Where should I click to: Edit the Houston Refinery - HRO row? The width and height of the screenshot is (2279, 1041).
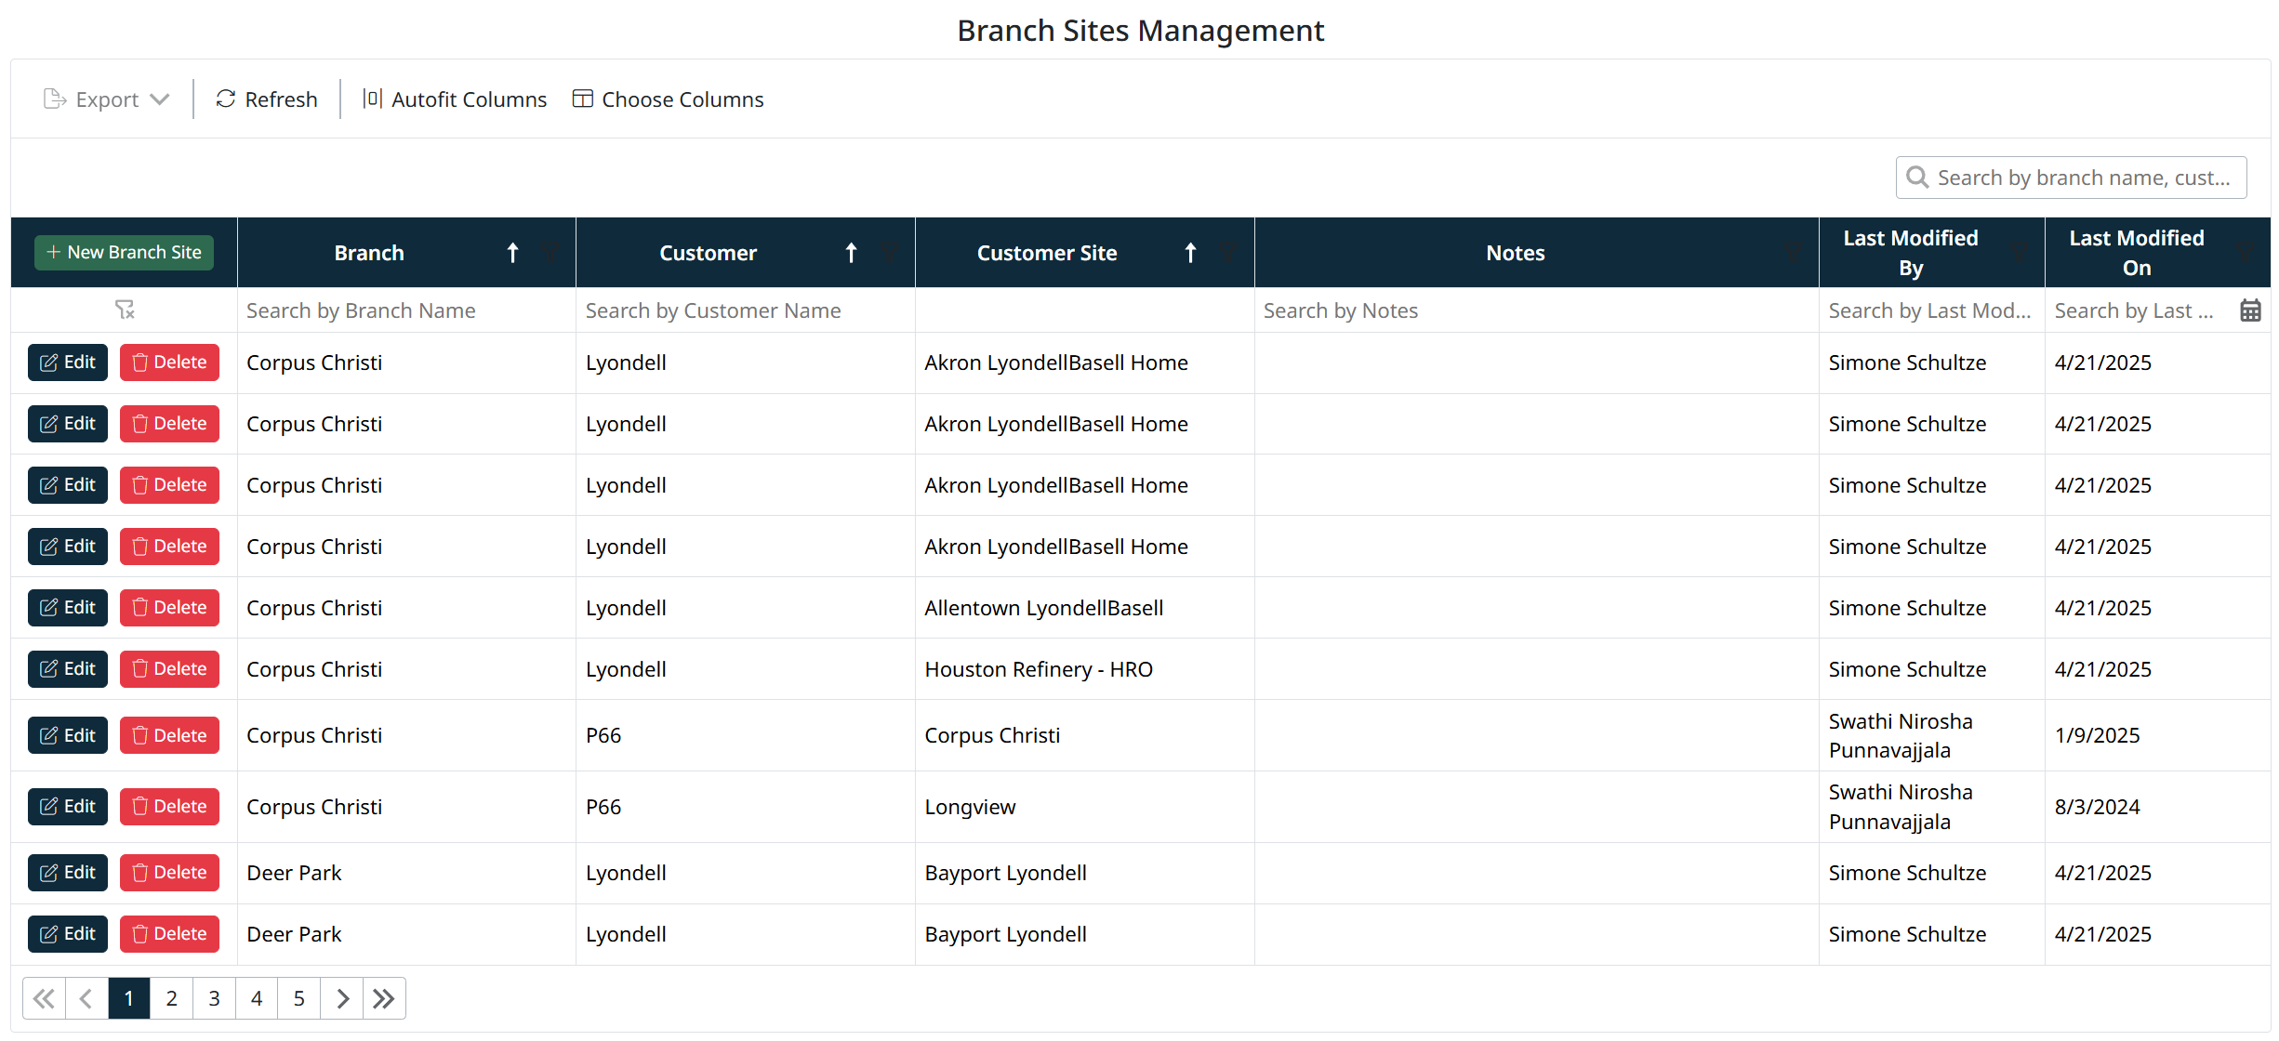click(x=68, y=669)
